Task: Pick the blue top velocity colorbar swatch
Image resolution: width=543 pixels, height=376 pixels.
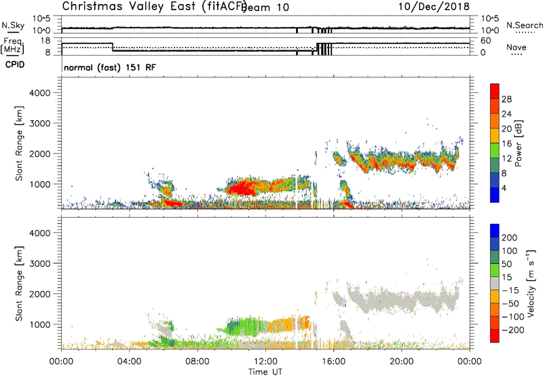Action: coord(495,231)
